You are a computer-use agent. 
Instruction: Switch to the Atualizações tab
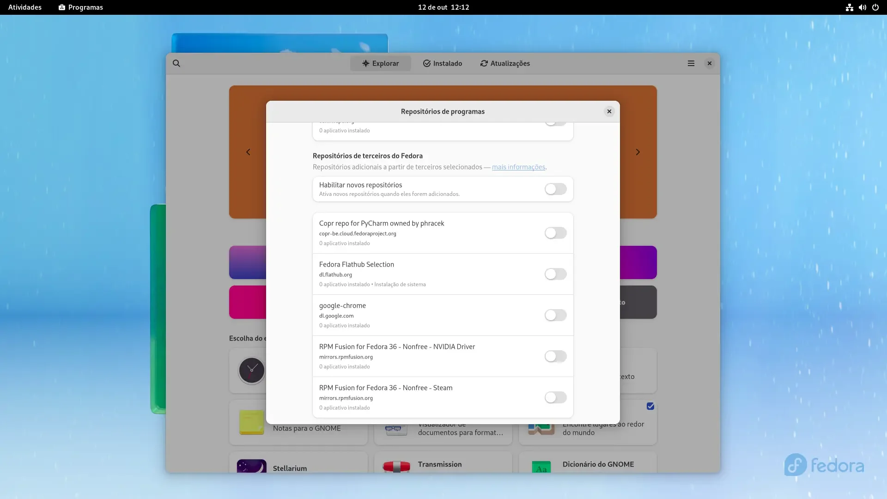pyautogui.click(x=505, y=63)
